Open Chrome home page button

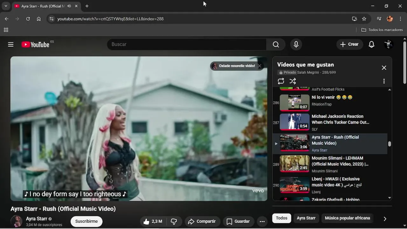pyautogui.click(x=39, y=19)
